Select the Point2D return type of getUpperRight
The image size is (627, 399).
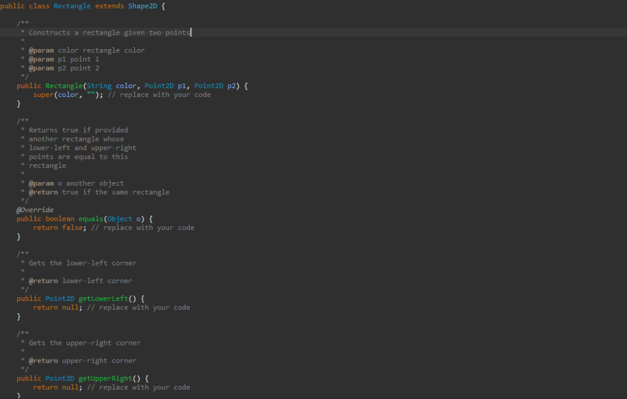click(59, 378)
